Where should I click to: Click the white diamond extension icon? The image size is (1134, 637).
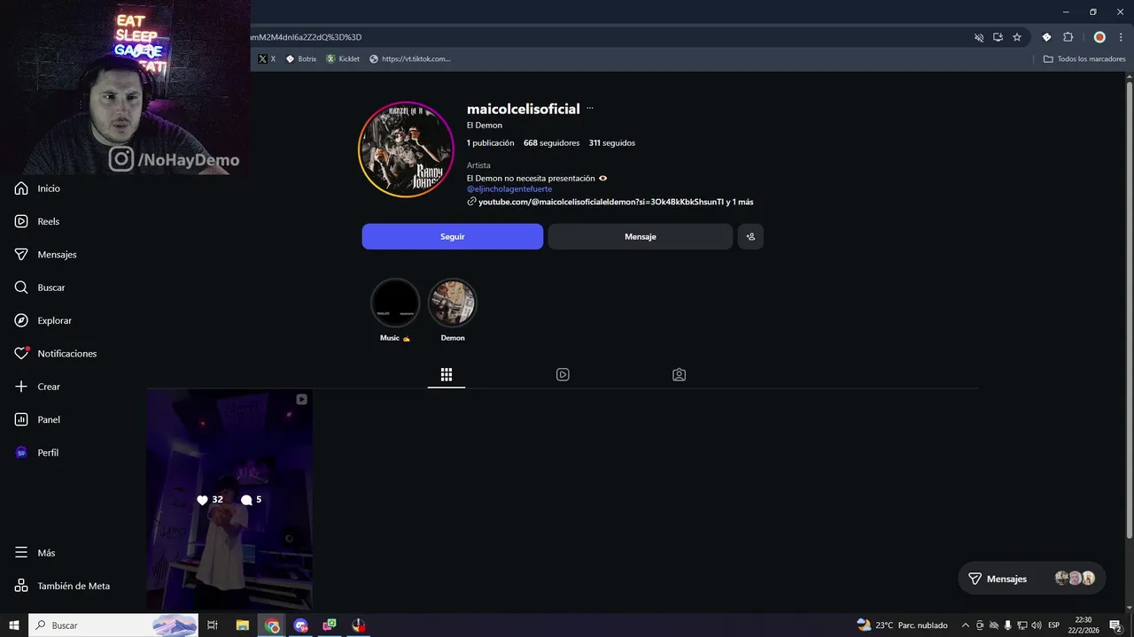click(1046, 37)
